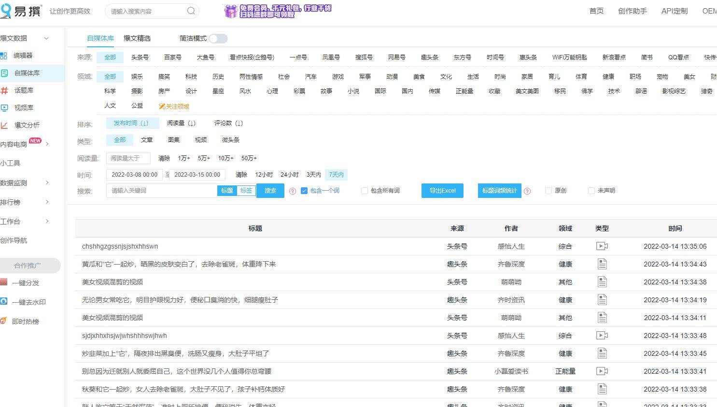Open the 话题库 hashtag icon
Image resolution: width=717 pixels, height=407 pixels.
point(4,90)
